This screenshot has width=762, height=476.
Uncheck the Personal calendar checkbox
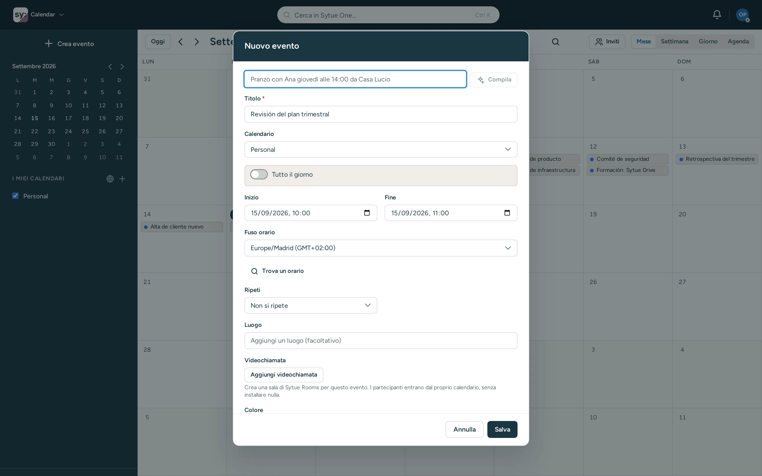coord(15,196)
